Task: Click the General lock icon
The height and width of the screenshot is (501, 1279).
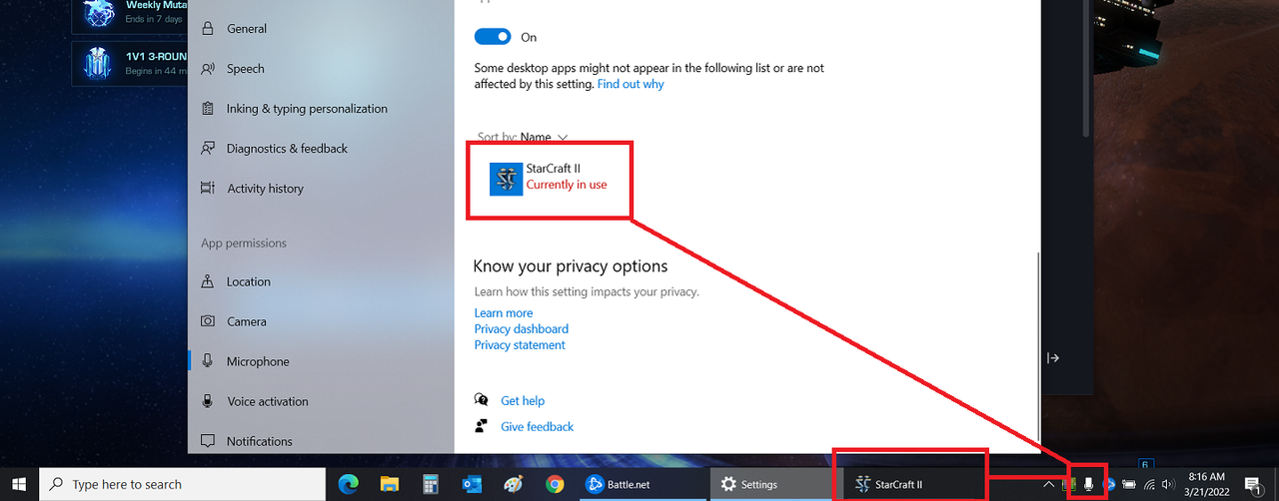Action: (207, 29)
